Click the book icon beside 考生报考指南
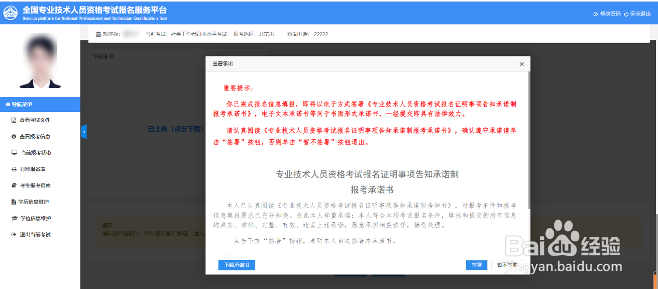 click(14, 185)
